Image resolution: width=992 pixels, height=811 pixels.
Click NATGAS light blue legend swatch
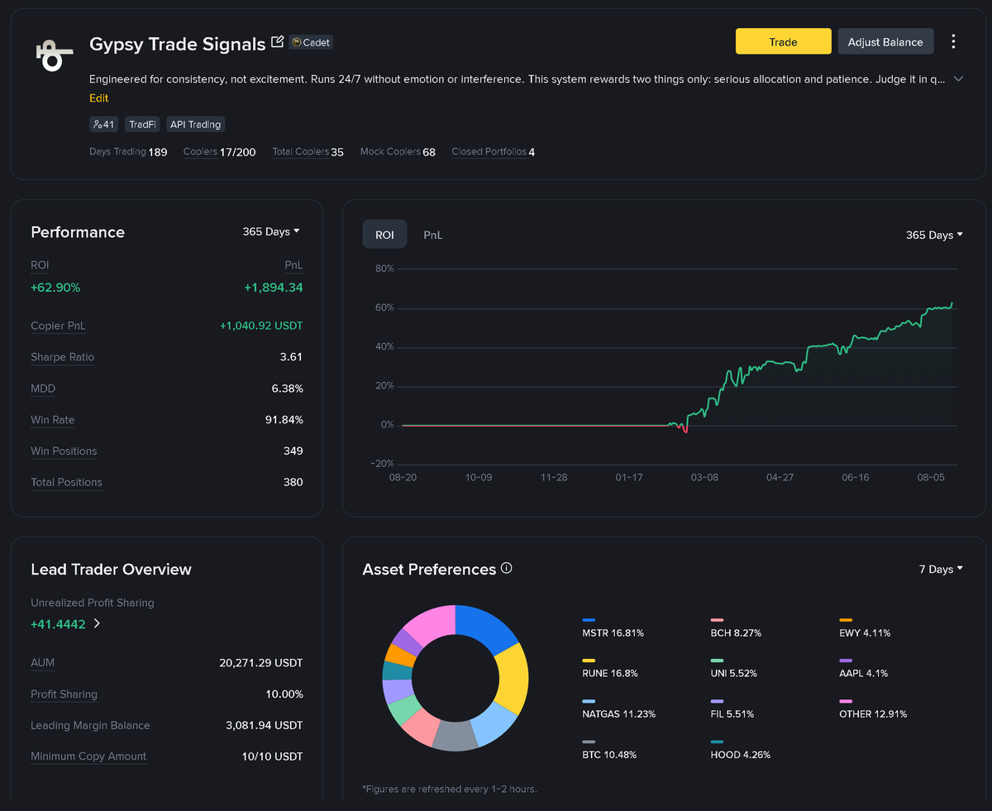(x=589, y=701)
